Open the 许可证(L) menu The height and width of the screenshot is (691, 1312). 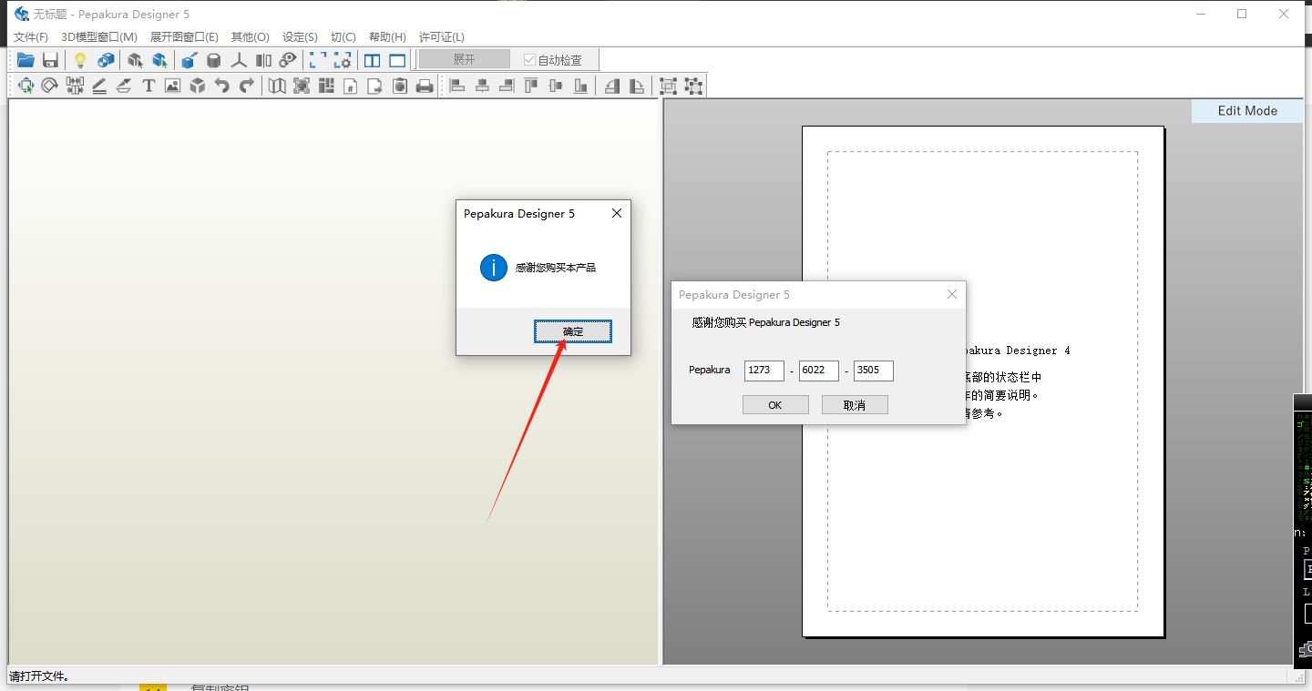[x=441, y=37]
